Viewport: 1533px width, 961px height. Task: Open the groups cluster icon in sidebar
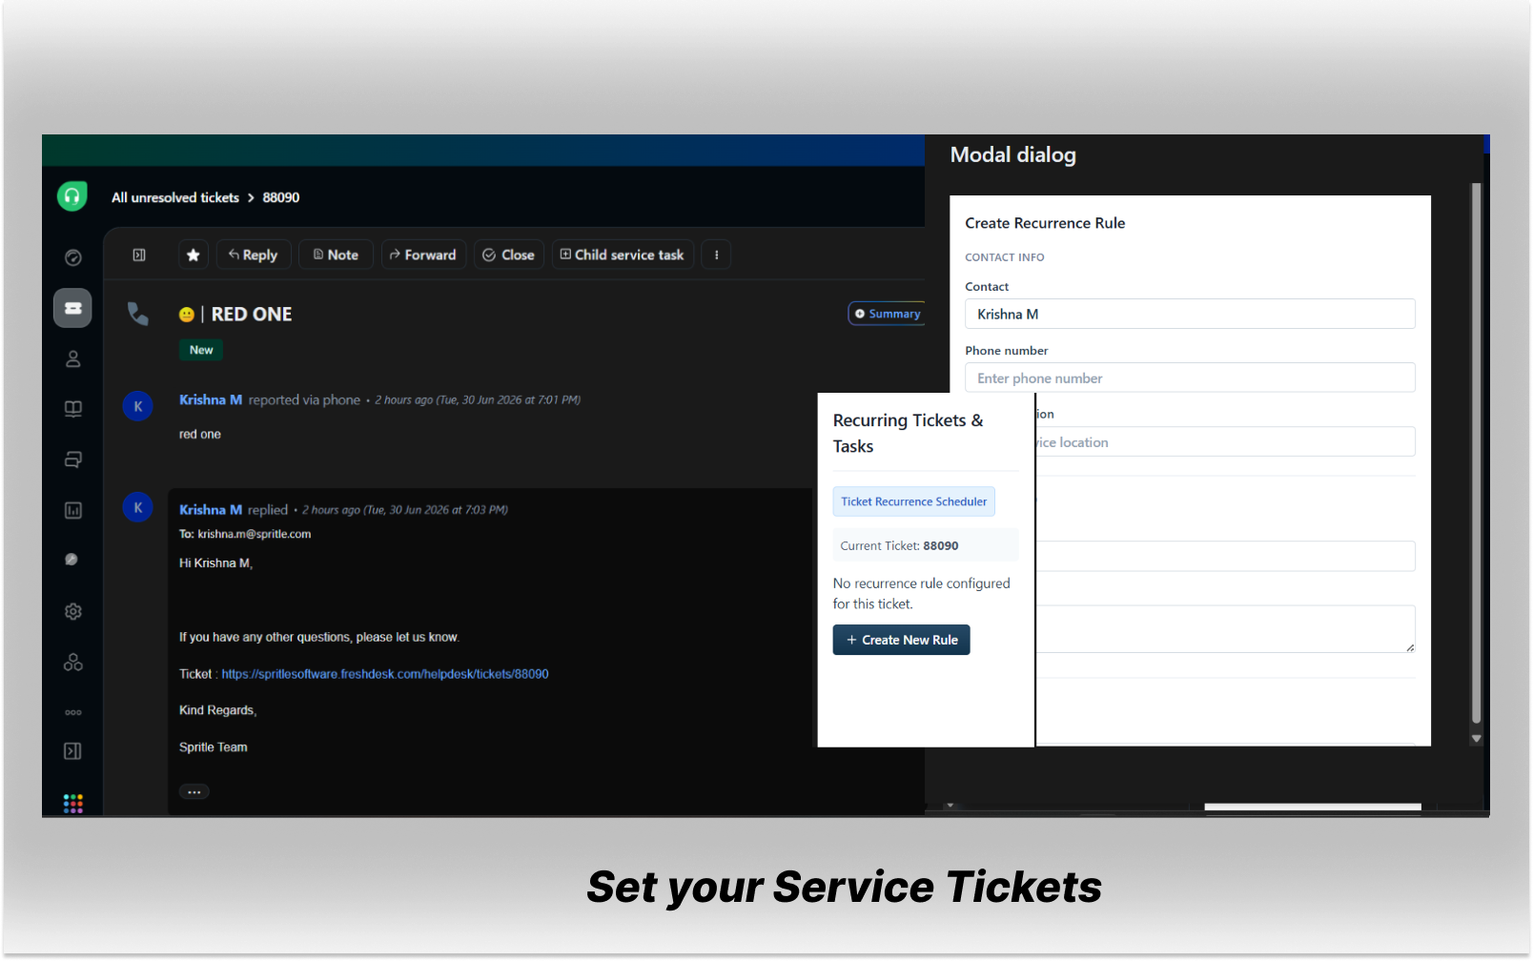(73, 663)
